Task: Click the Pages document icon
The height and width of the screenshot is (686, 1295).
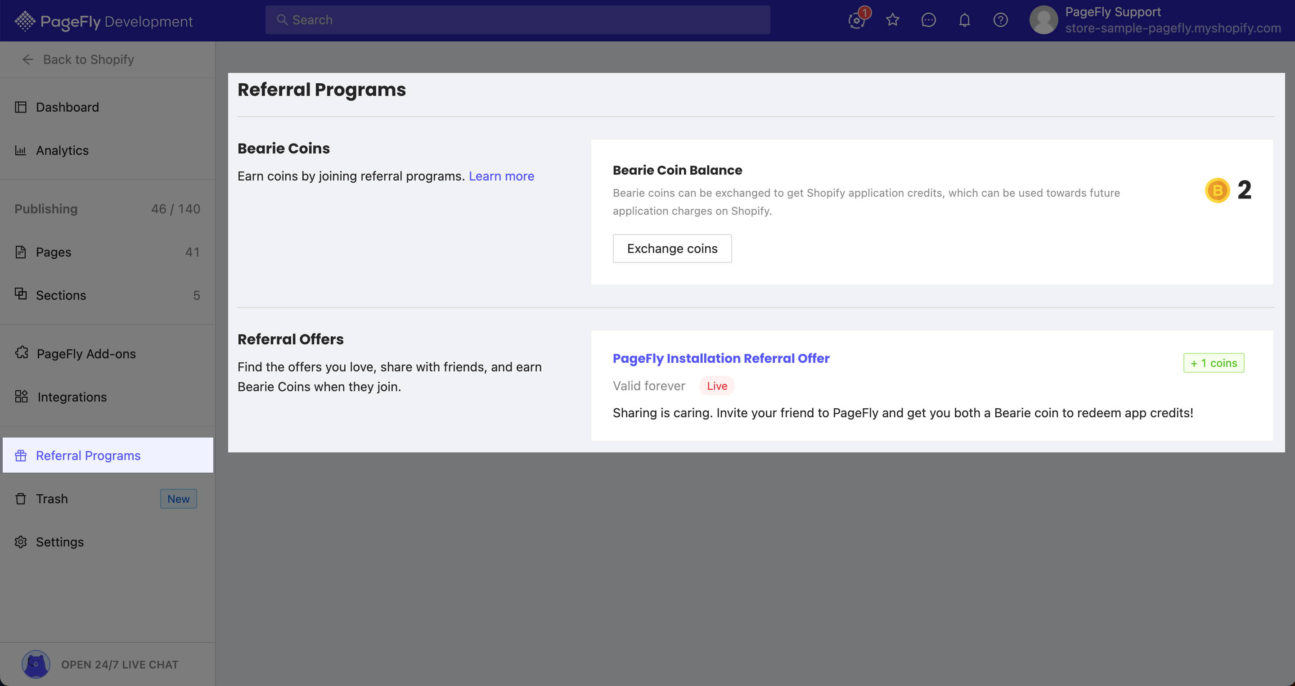Action: [x=21, y=252]
